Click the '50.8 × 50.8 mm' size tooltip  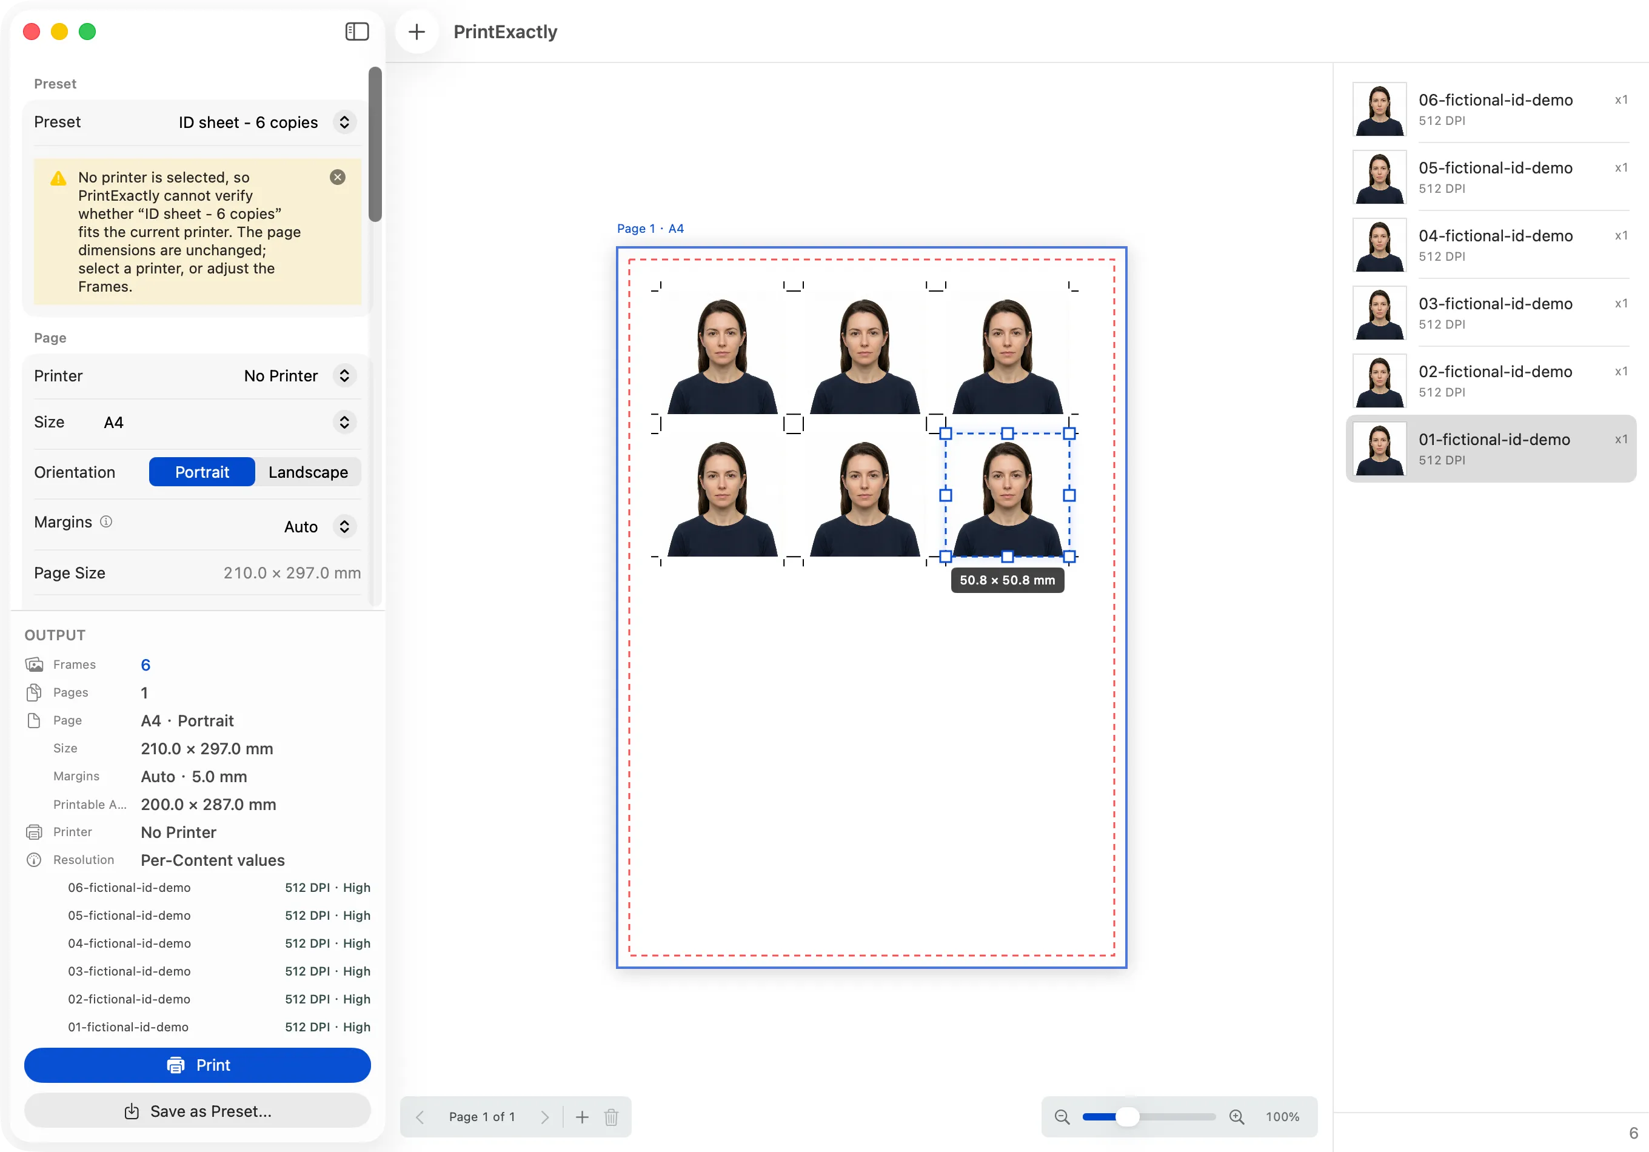point(1008,580)
